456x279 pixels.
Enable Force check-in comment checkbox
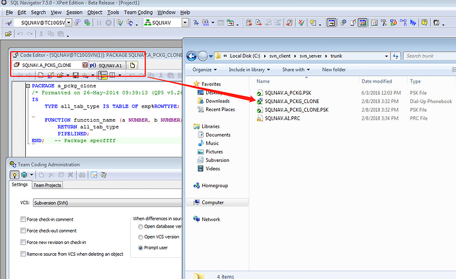pyautogui.click(x=23, y=219)
